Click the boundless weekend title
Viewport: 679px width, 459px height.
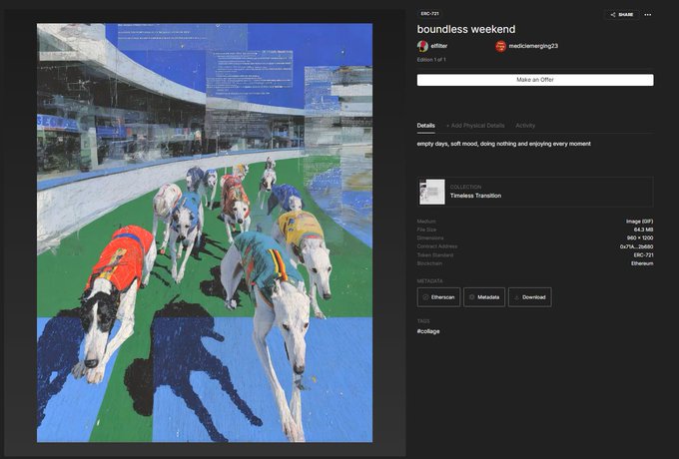click(x=466, y=29)
